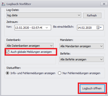
Task: Click the 'Befehle:' group label
Action: point(65,54)
